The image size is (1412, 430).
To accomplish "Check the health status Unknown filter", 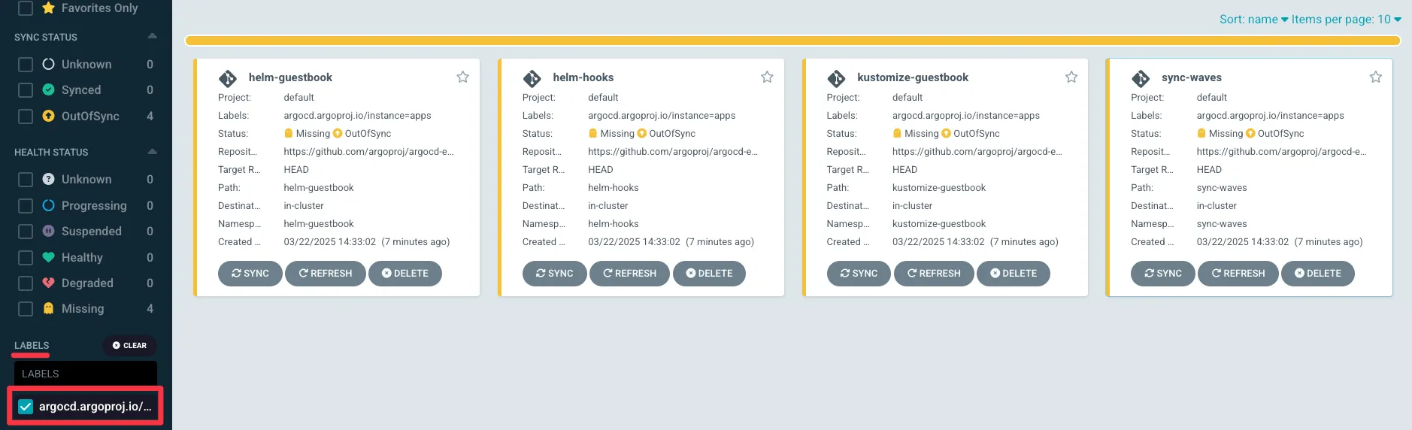I will (26, 180).
